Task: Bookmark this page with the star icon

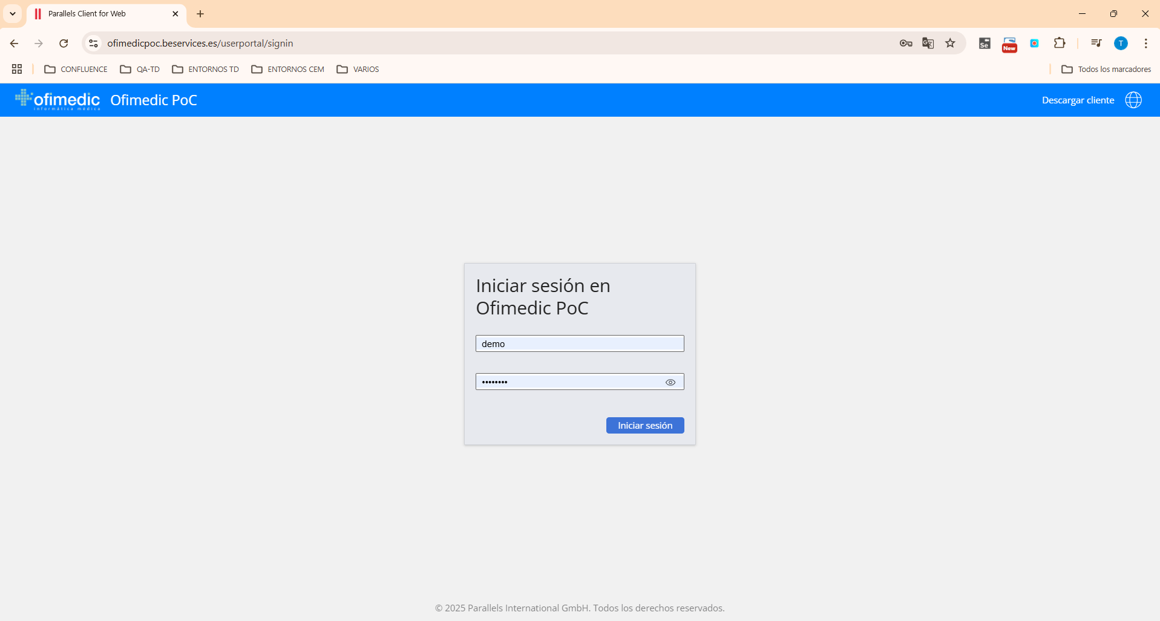Action: [x=950, y=43]
